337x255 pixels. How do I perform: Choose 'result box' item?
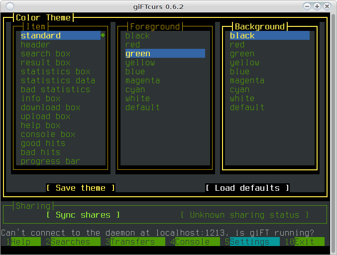pyautogui.click(x=46, y=63)
